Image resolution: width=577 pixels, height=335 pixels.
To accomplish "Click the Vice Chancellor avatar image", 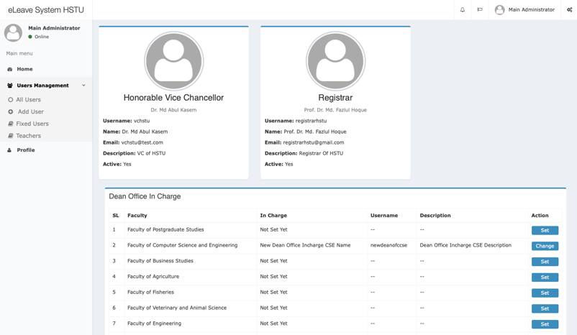I will pos(173,61).
